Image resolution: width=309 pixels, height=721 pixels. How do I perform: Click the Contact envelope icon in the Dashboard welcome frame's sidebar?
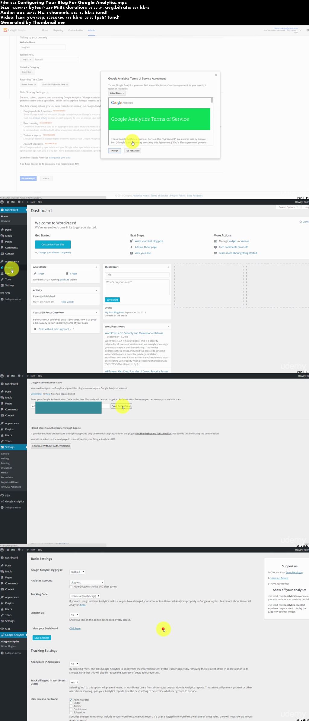[2, 254]
